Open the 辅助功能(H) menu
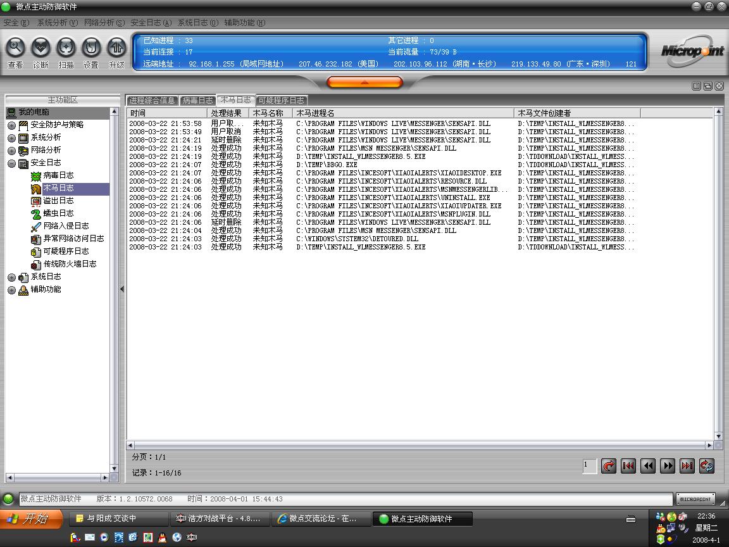The image size is (729, 547). click(245, 23)
